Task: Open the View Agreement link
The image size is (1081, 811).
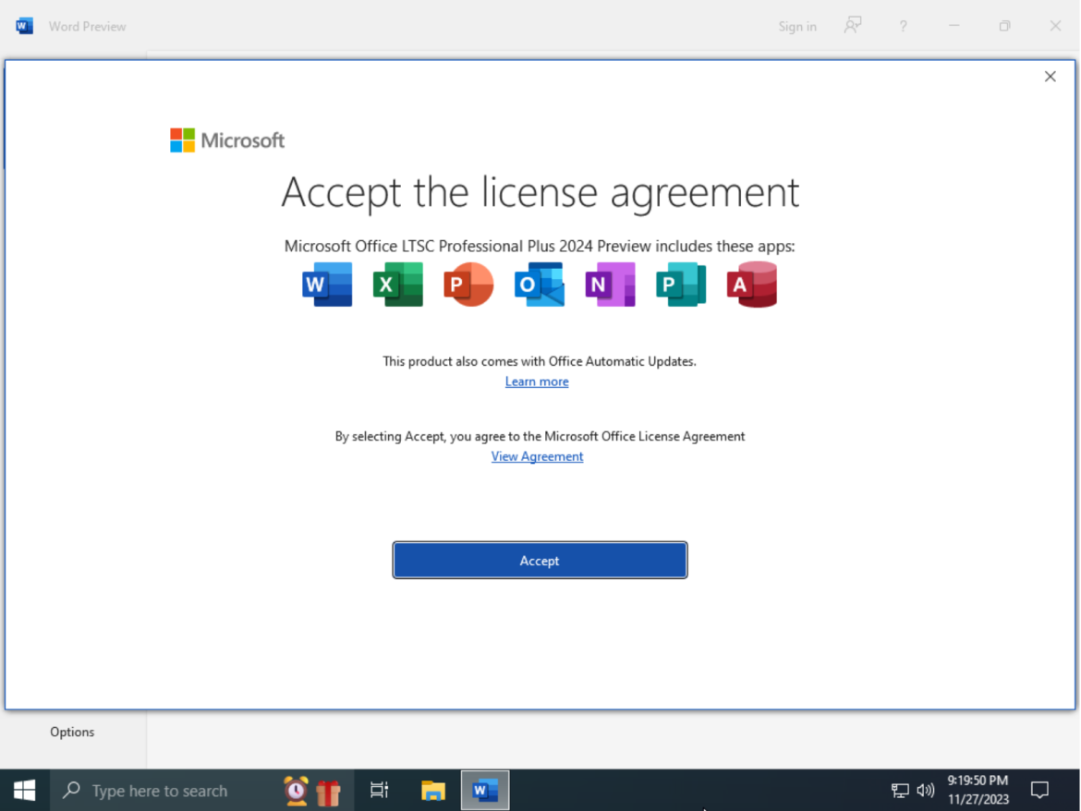Action: coord(537,456)
